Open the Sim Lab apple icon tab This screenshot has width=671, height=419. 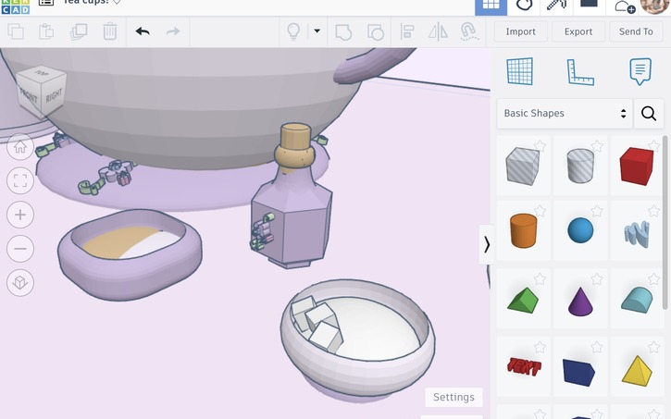524,6
